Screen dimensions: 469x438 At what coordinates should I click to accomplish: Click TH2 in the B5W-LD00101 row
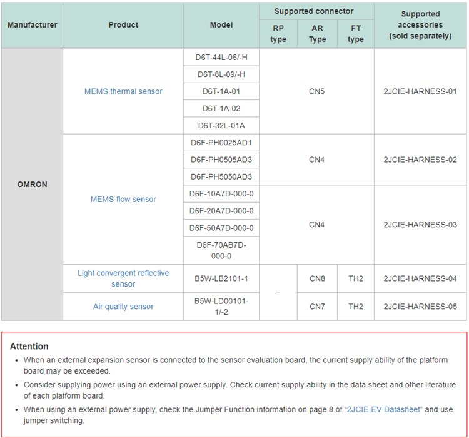356,307
